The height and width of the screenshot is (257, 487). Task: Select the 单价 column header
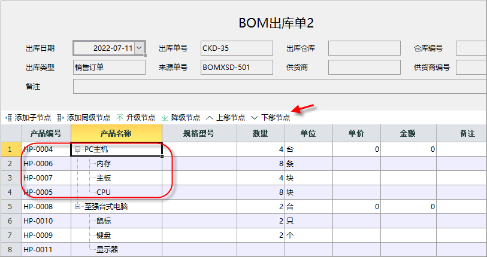click(356, 133)
